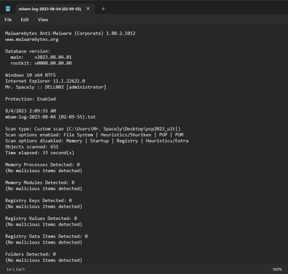Viewport: 288px width, 274px height.
Task: Click the Time elapsed: 33 second(s) line
Action: [40, 153]
